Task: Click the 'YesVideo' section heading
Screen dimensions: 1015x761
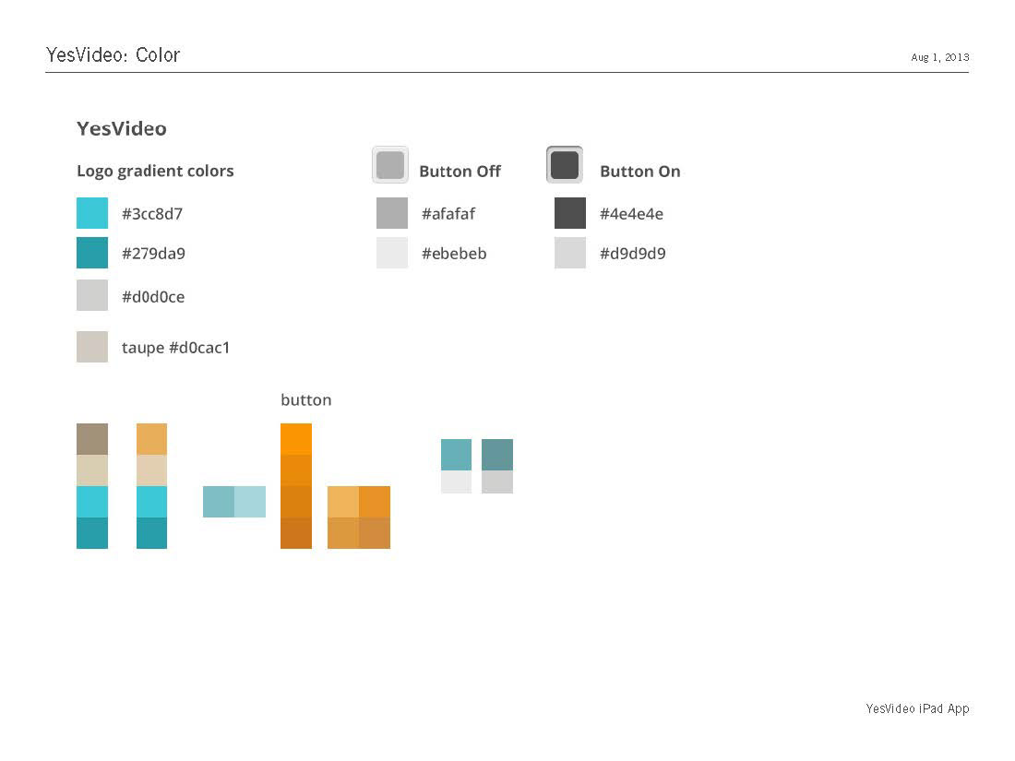Action: 122,128
